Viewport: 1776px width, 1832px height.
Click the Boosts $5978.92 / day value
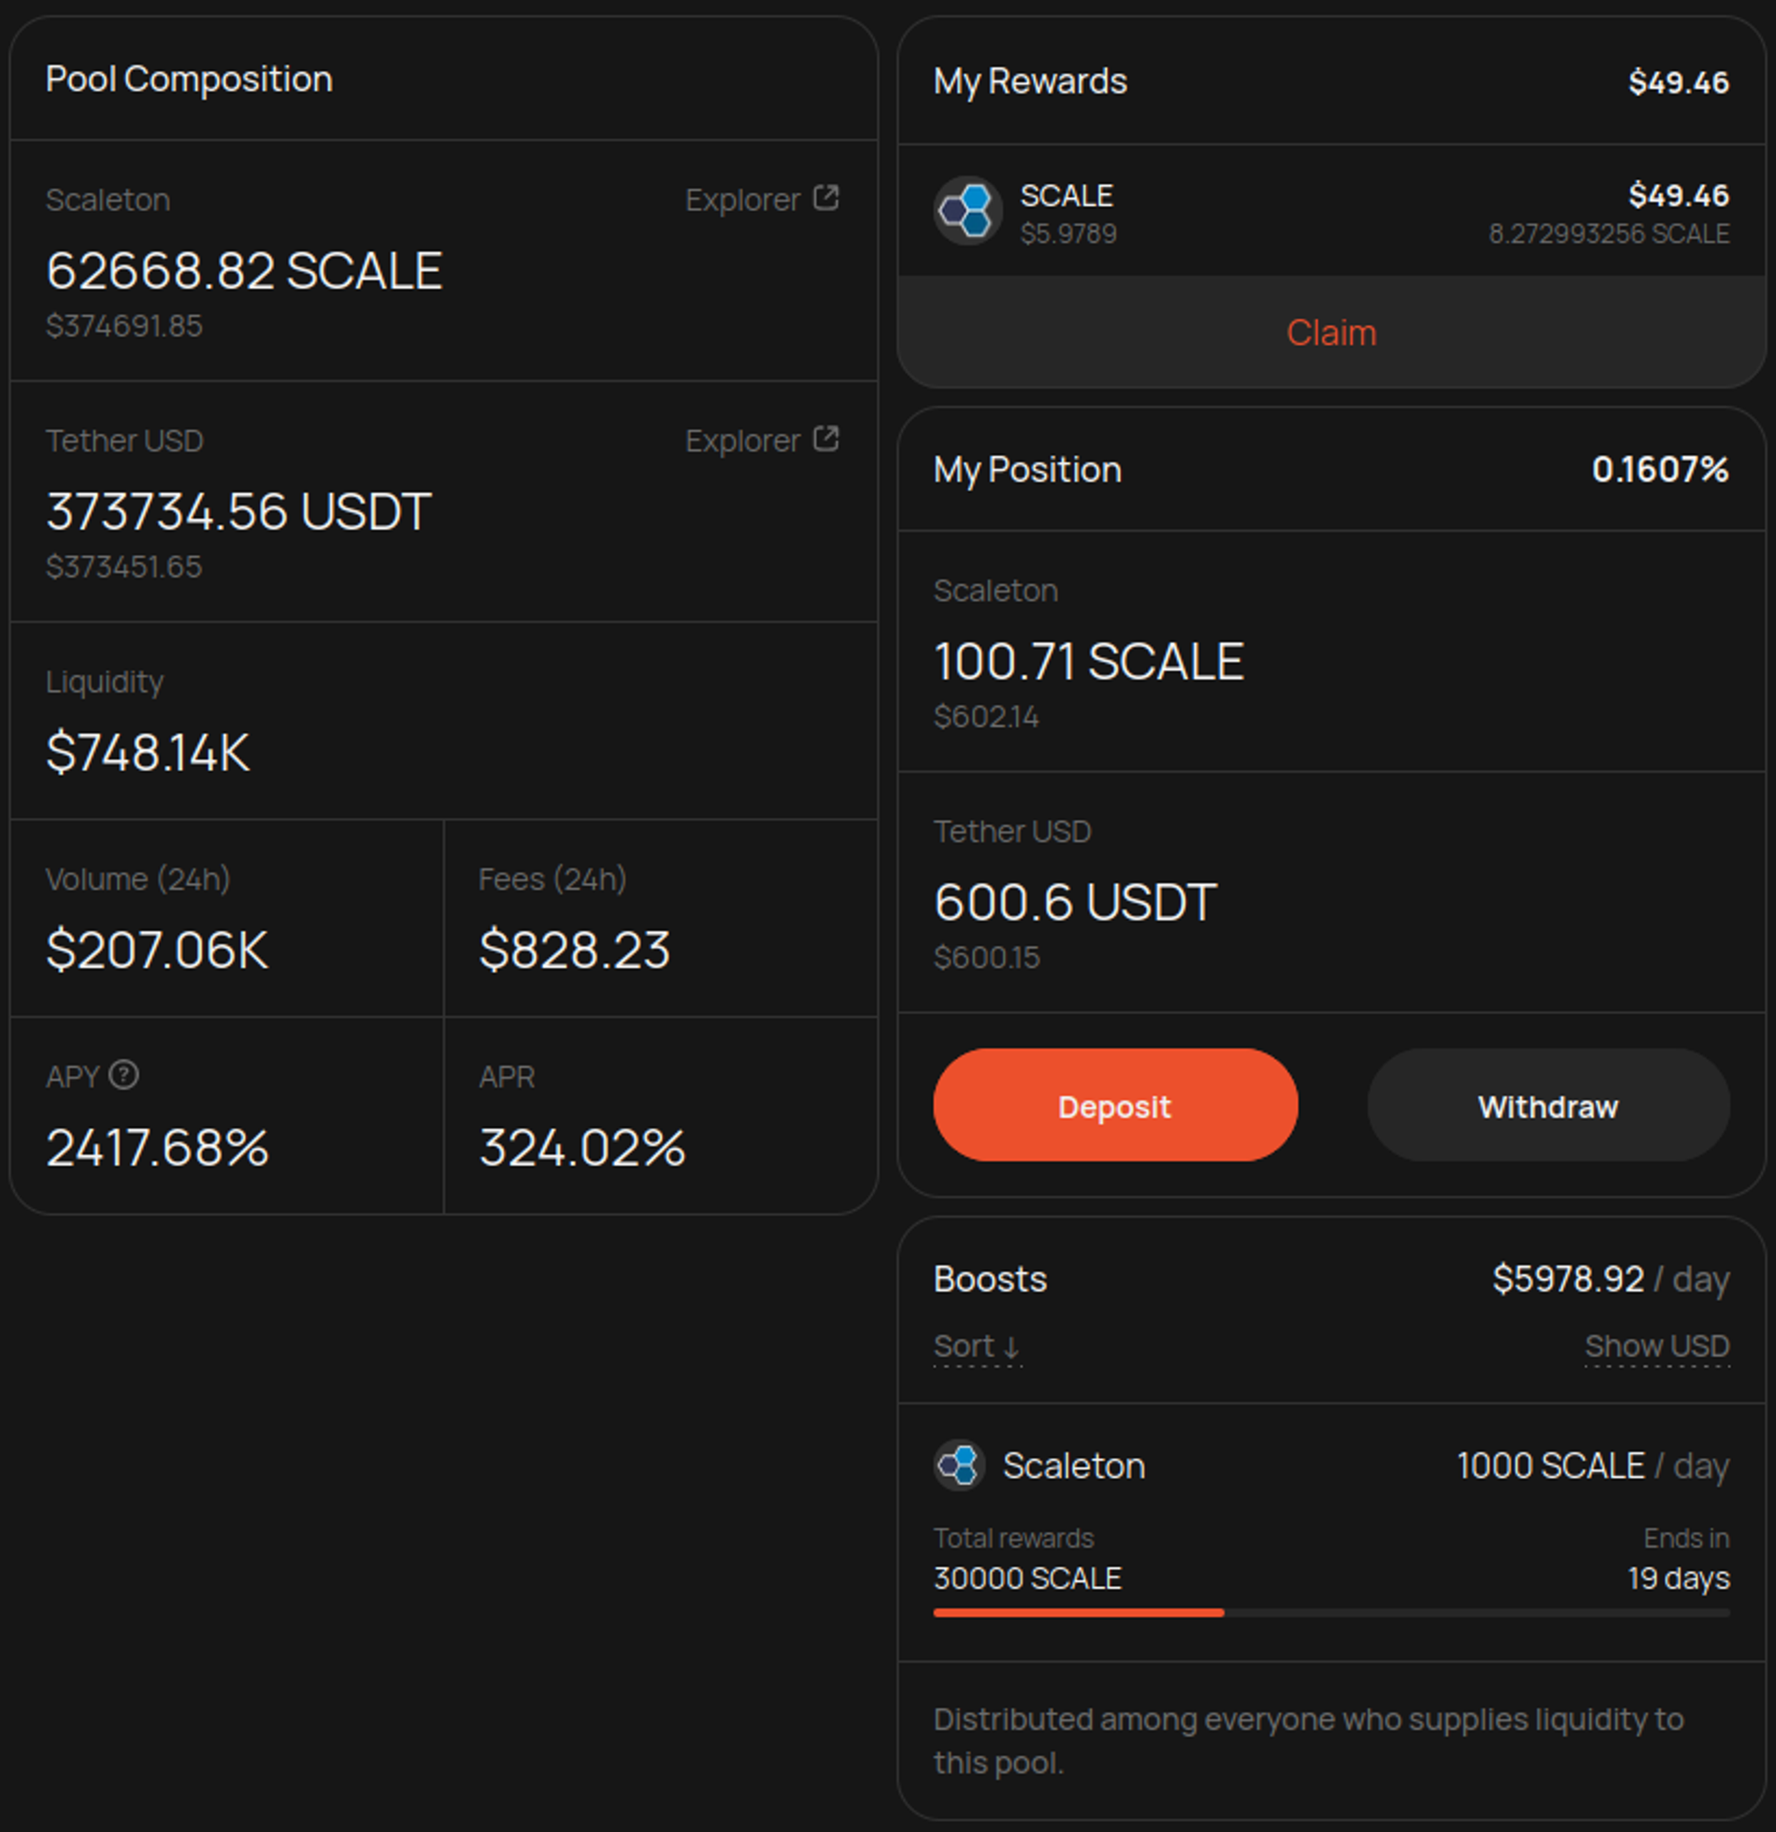point(1611,1278)
